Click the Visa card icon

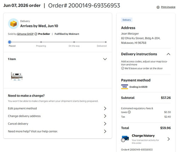(125, 87)
